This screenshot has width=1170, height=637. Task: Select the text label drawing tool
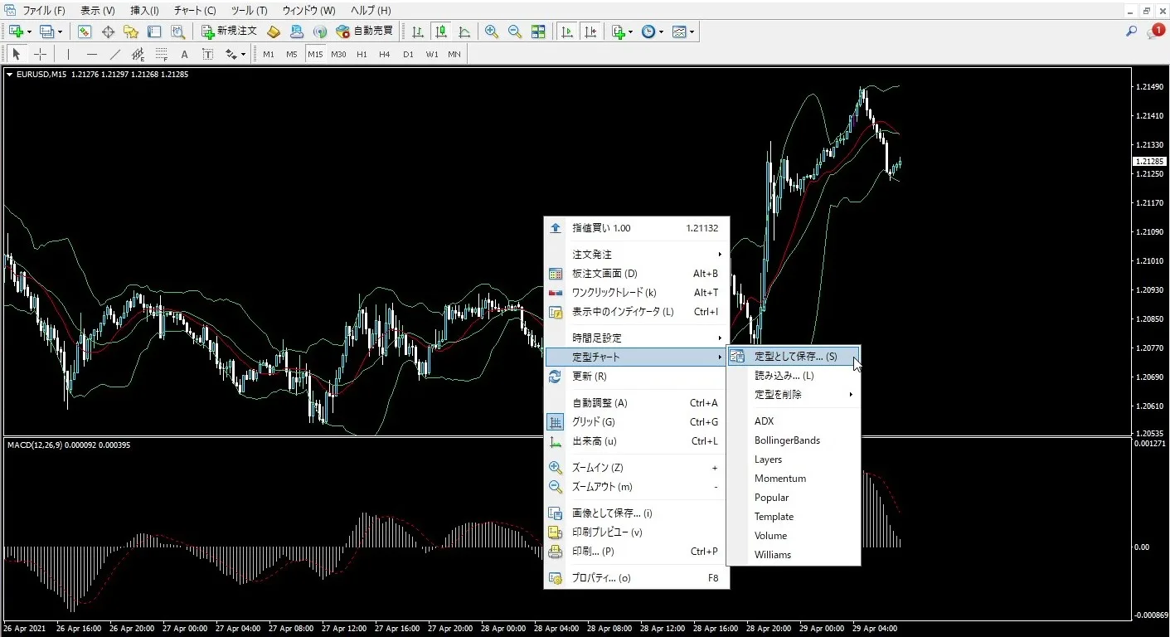click(x=184, y=54)
